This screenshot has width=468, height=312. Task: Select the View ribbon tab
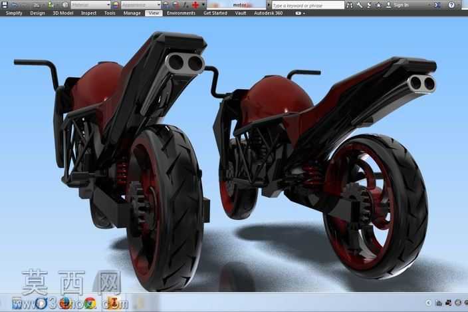tap(154, 13)
